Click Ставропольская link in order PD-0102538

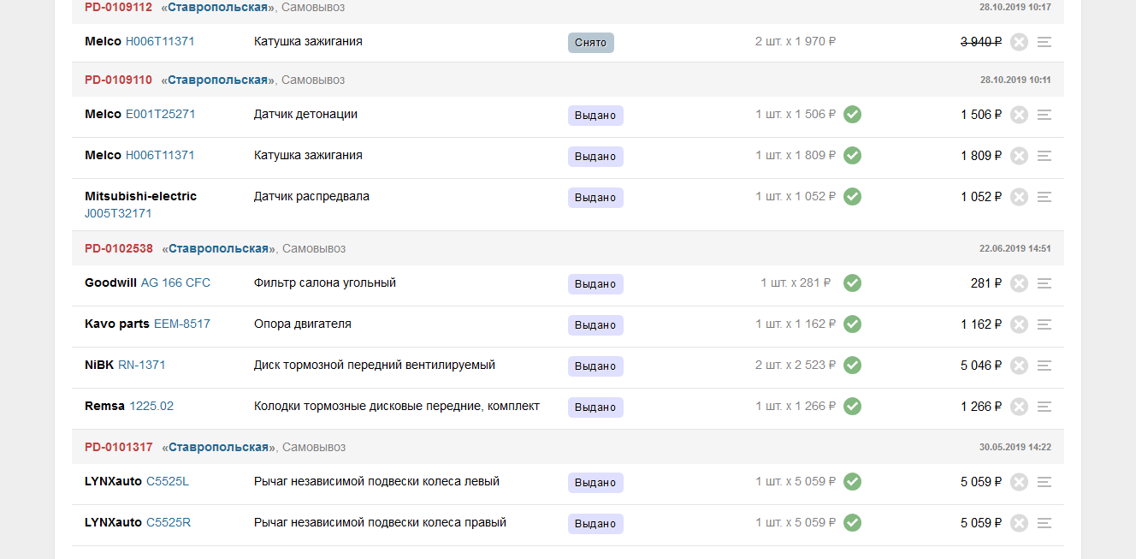click(218, 248)
